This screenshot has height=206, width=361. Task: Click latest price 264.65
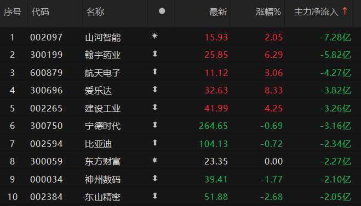(x=214, y=126)
